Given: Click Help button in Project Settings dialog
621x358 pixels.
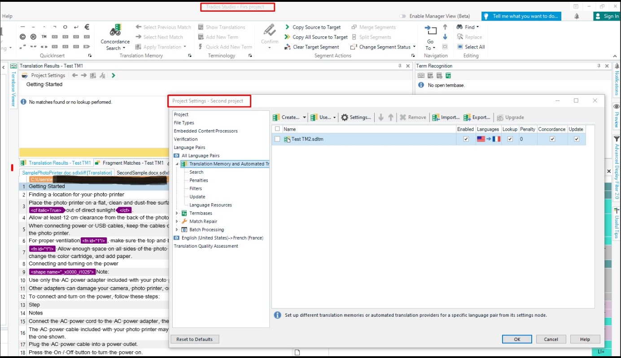Looking at the screenshot, I should pos(585,339).
